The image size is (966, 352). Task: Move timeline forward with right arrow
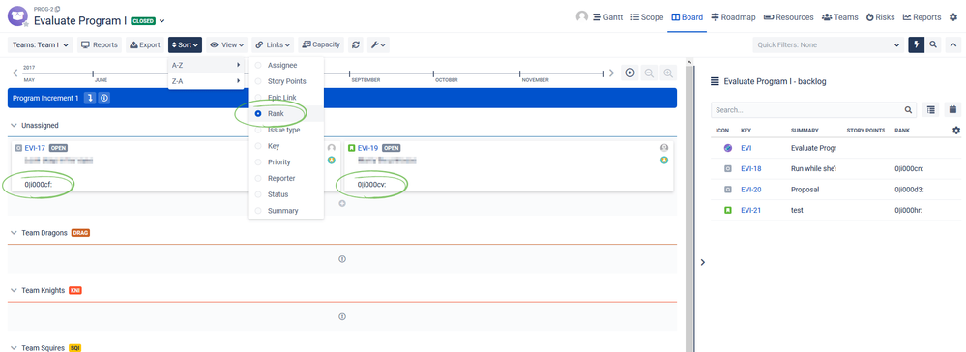612,73
